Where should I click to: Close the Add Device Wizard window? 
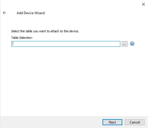click(x=143, y=4)
